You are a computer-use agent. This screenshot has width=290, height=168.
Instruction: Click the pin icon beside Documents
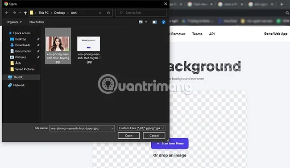coord(38,51)
